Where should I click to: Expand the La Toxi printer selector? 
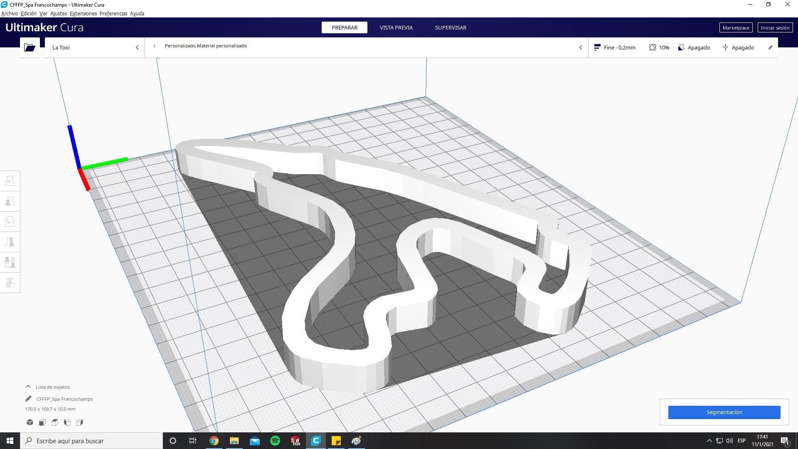[x=95, y=47]
